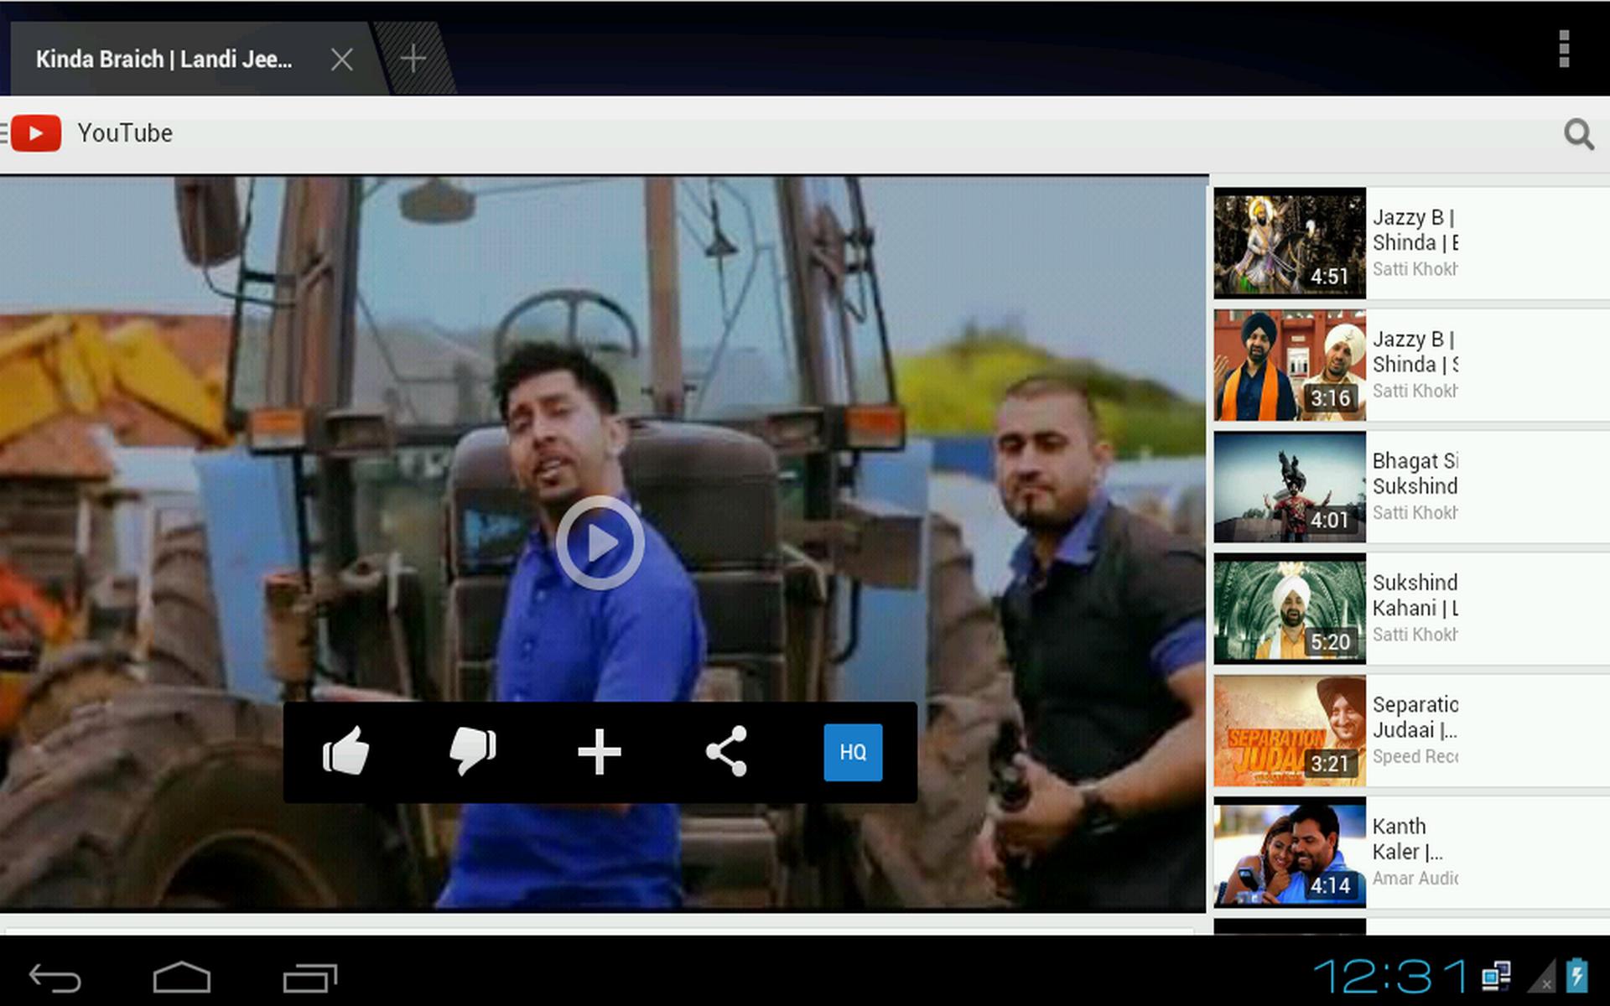The width and height of the screenshot is (1610, 1006).
Task: Open the YouTube guide menu at left edge
Action: (x=3, y=133)
